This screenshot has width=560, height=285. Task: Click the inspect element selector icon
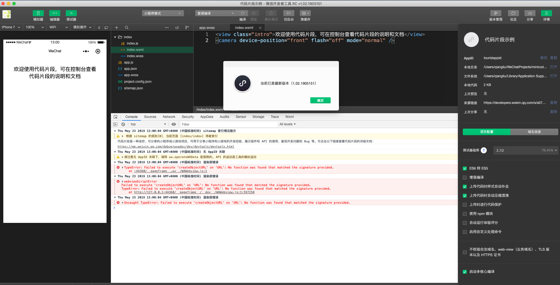pyautogui.click(x=116, y=117)
